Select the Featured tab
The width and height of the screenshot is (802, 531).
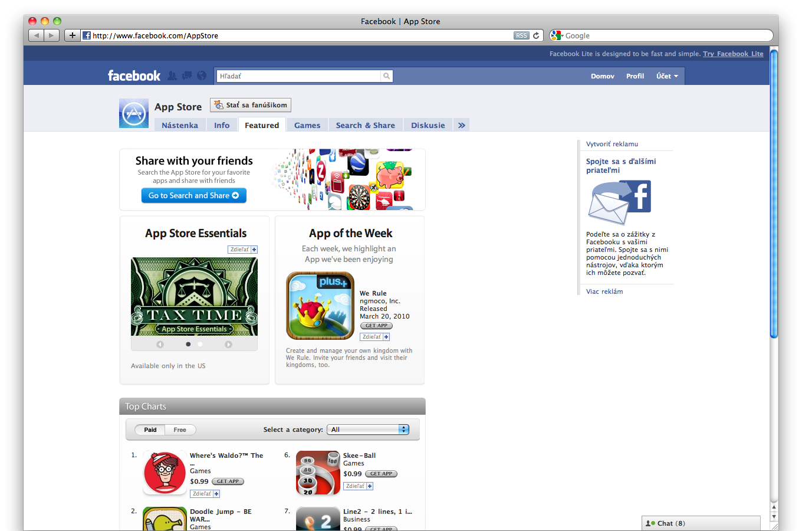click(x=262, y=125)
